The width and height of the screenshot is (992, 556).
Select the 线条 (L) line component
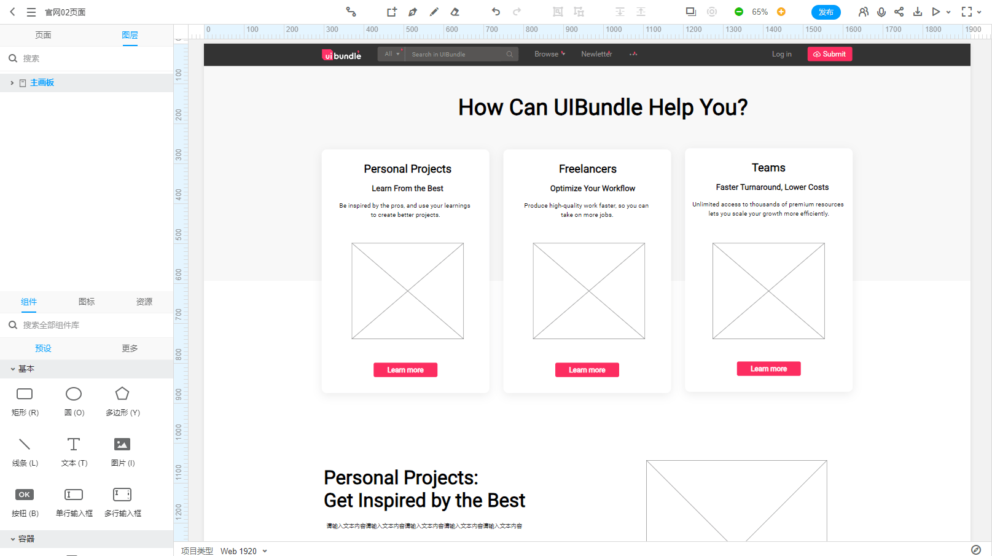(x=25, y=452)
